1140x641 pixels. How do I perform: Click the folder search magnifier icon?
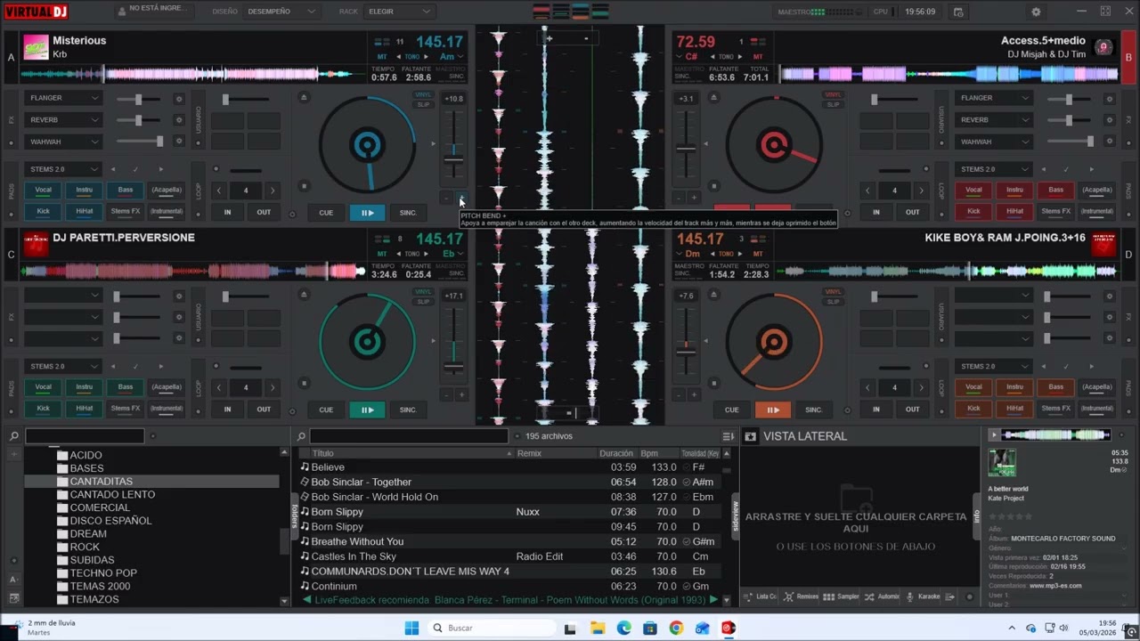pos(15,436)
